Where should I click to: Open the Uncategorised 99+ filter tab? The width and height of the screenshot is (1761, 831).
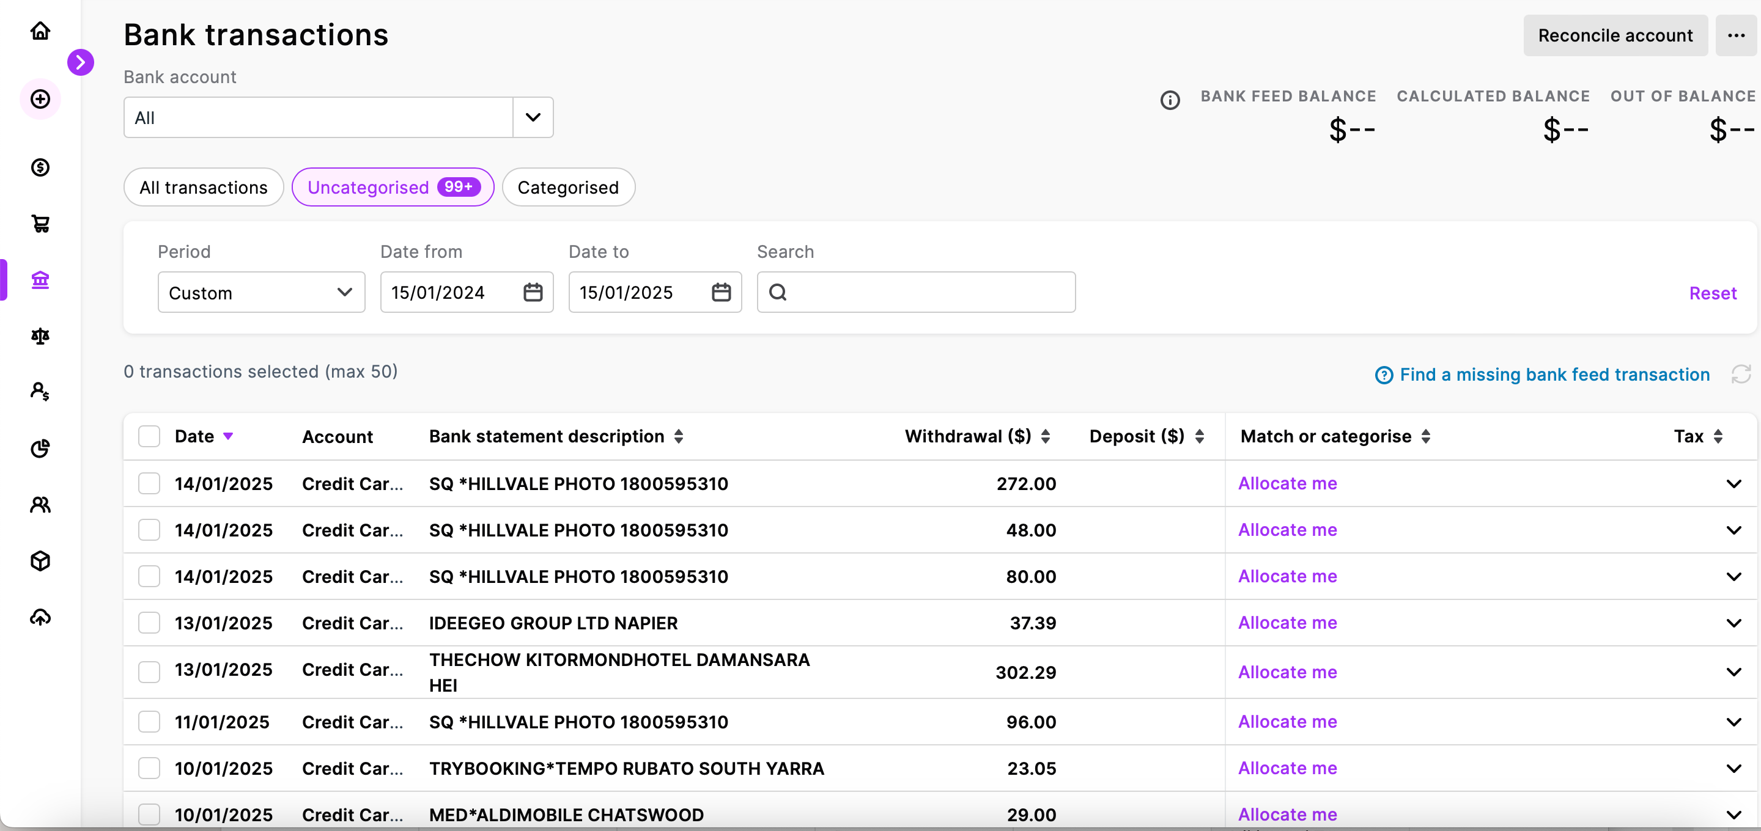[x=393, y=186]
